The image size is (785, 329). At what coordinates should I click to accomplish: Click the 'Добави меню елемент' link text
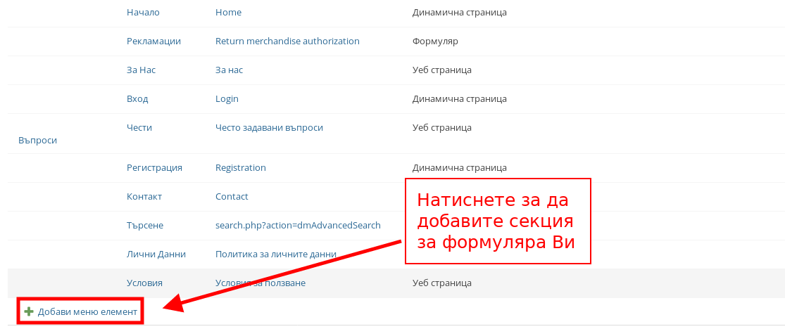(x=87, y=311)
